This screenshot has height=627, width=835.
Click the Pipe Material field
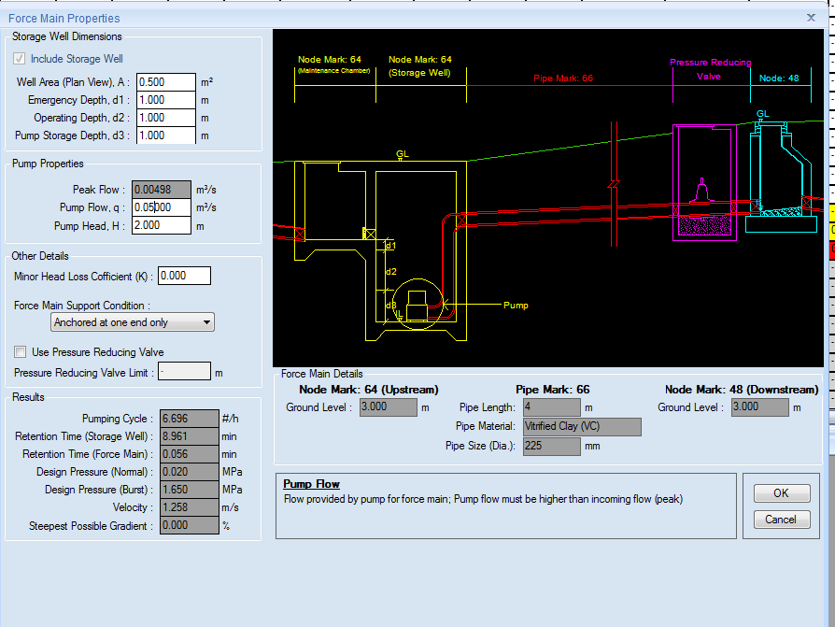(x=582, y=427)
